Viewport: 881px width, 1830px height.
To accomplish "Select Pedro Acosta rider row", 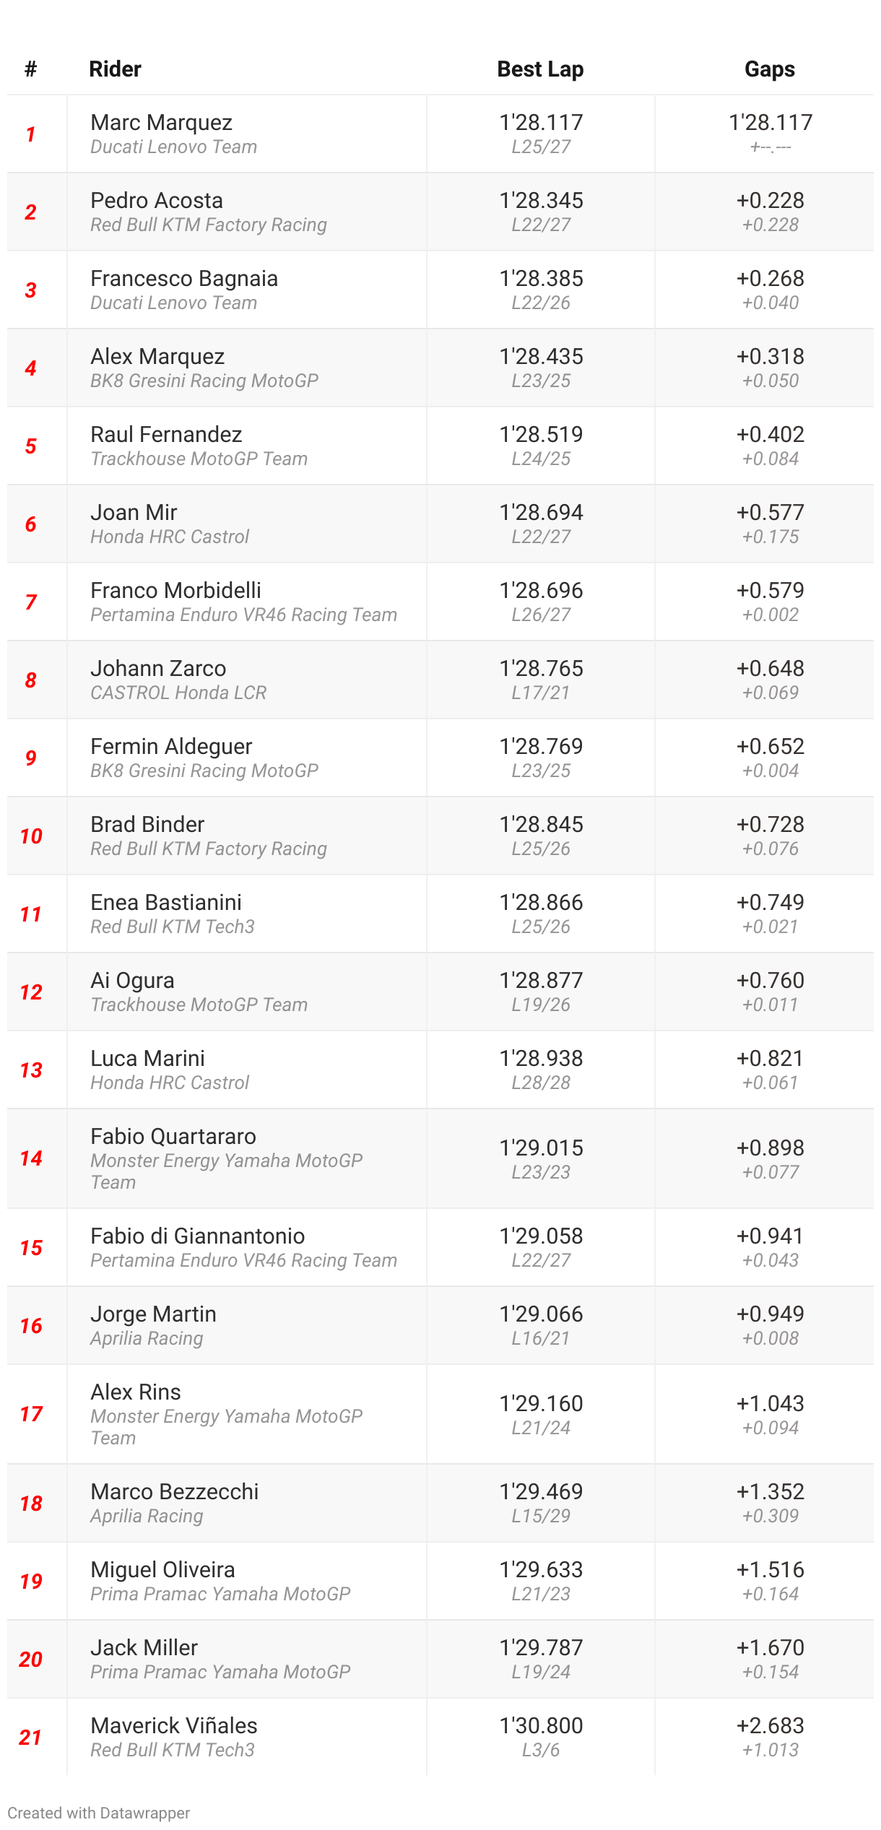I will [440, 212].
